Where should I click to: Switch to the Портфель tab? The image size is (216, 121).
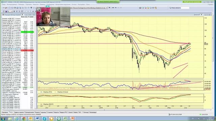5,112
